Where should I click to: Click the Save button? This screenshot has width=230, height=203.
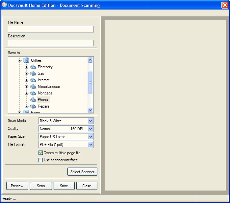64,186
